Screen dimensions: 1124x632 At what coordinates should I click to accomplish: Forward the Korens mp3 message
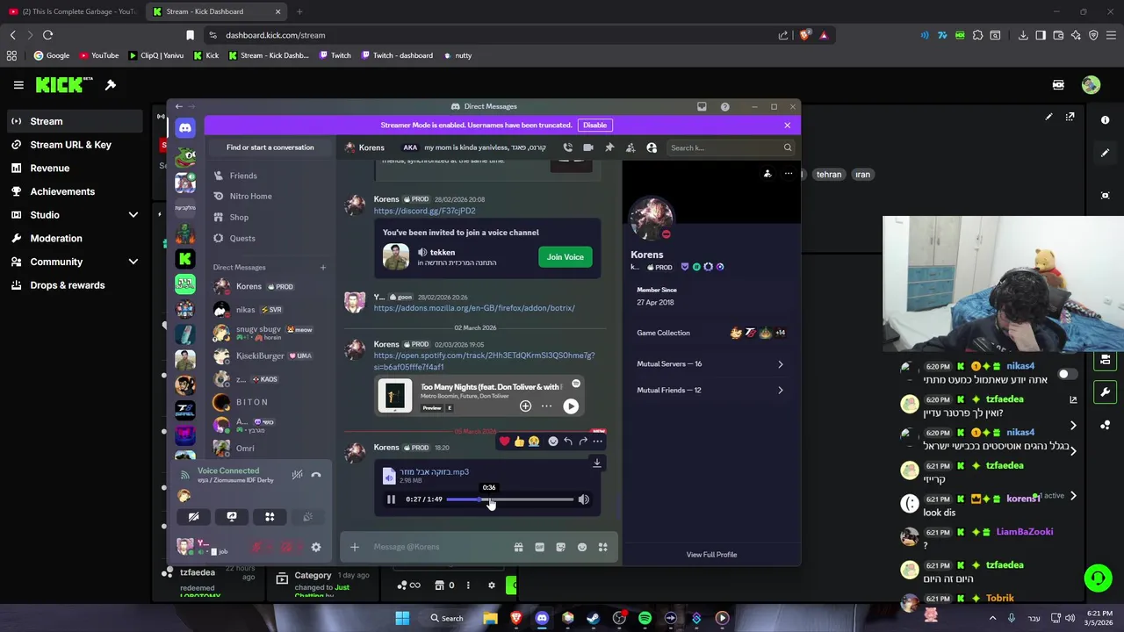click(583, 441)
